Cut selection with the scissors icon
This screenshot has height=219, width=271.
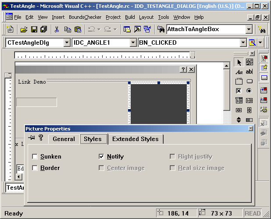pyautogui.click(x=57, y=29)
